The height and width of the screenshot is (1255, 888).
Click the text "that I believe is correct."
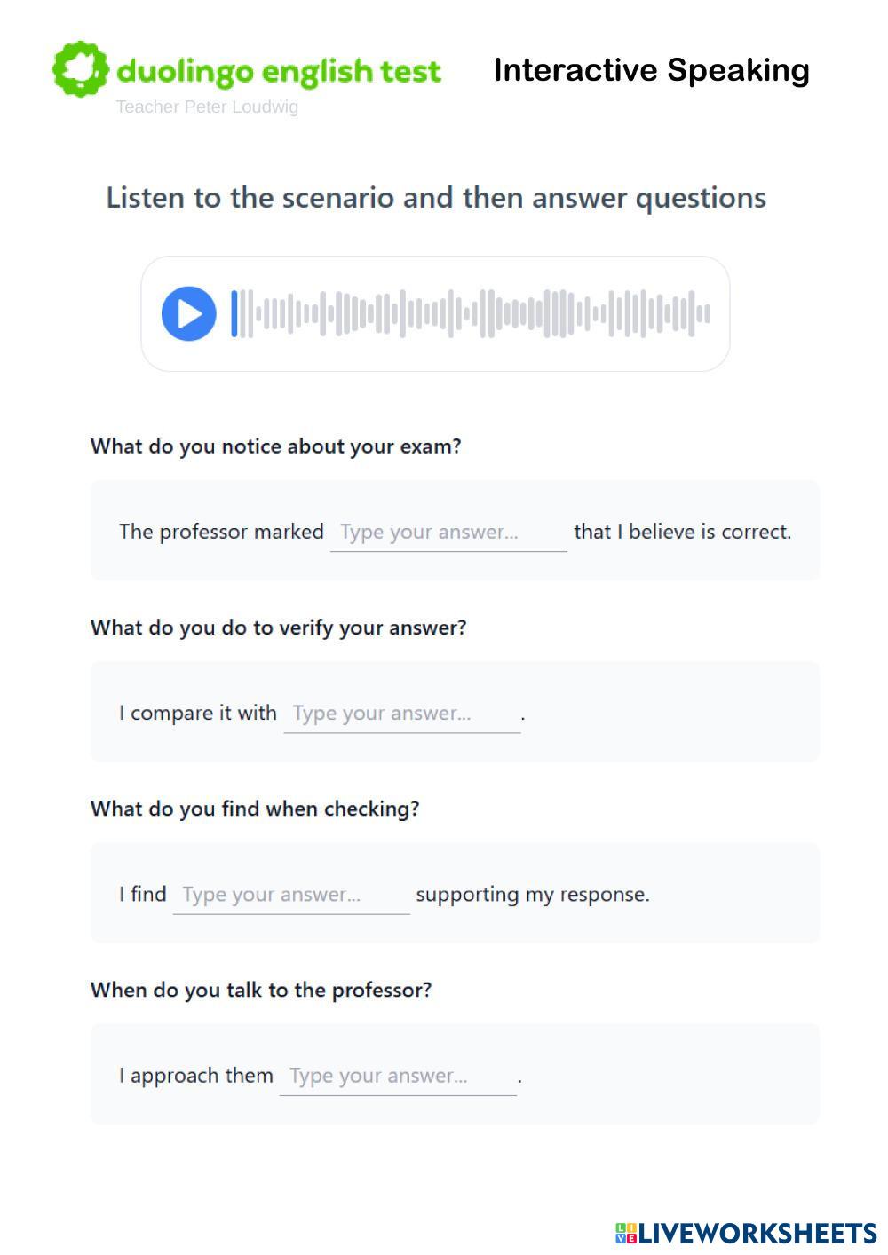[x=682, y=532]
